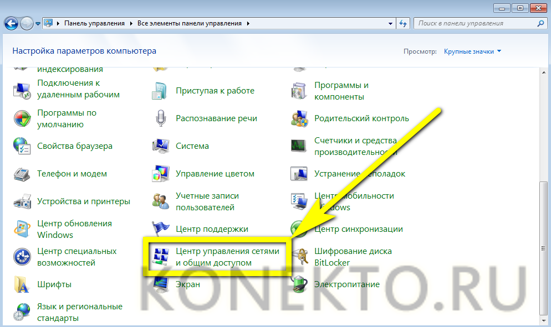Open the Windows Update icon
This screenshot has height=327, width=551.
click(22, 229)
